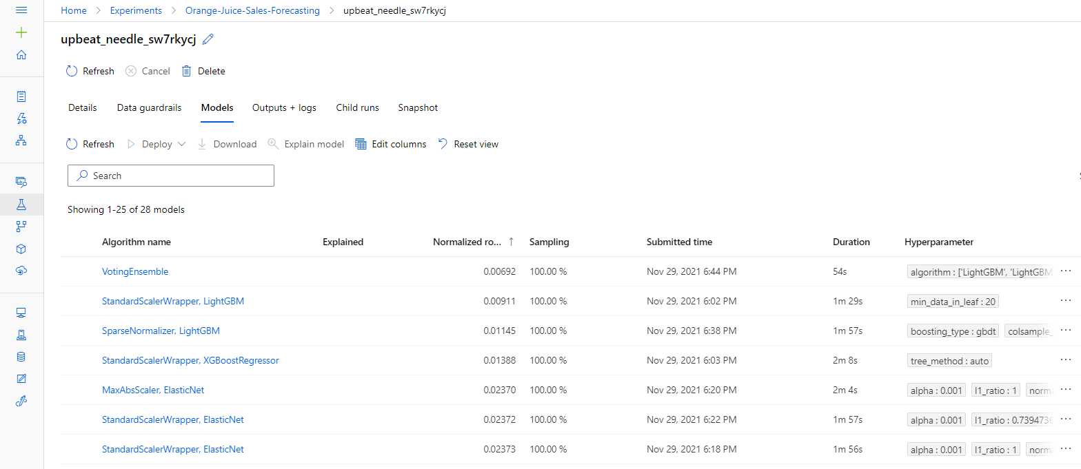Viewport: 1081px width, 469px height.
Task: Click the Search models input field
Action: coord(171,176)
